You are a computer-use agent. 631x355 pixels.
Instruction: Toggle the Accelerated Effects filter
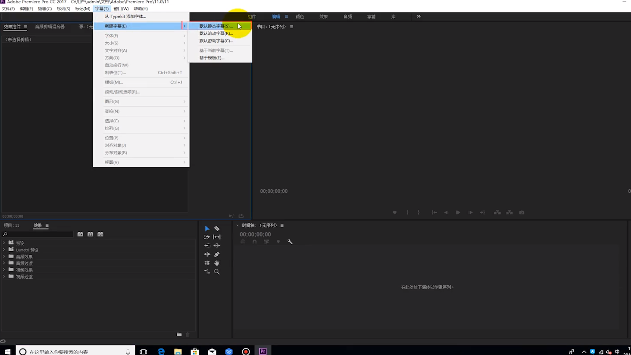(x=80, y=234)
